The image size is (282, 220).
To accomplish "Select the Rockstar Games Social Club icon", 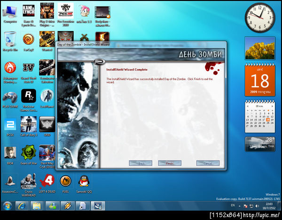I will pyautogui.click(x=29, y=100).
